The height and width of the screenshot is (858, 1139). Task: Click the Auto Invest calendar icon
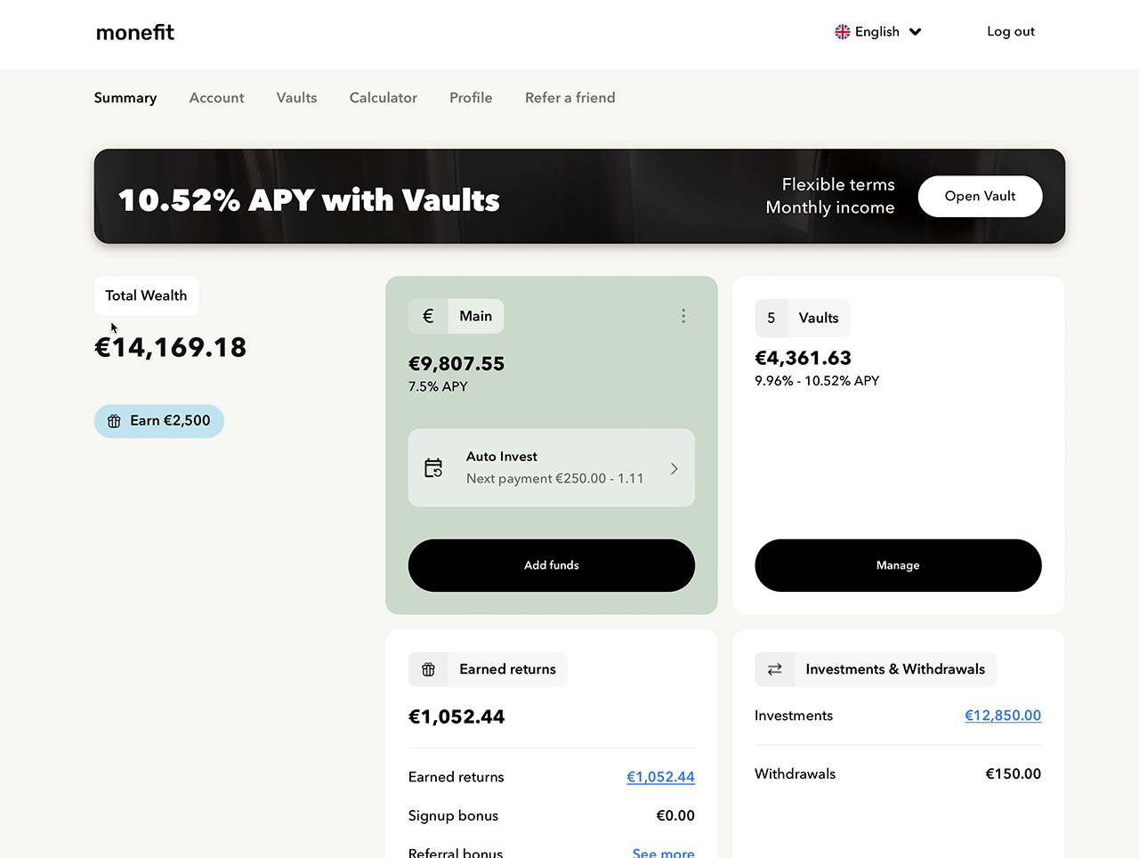433,468
